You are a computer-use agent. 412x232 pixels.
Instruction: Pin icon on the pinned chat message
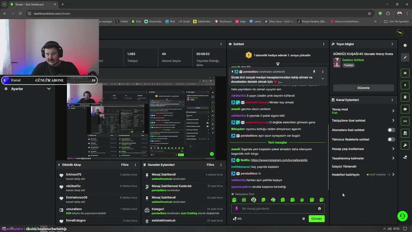(314, 72)
